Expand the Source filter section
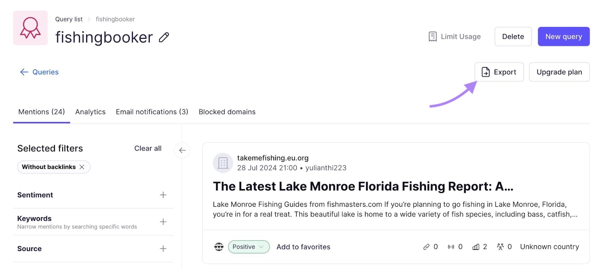This screenshot has height=269, width=600. pos(163,249)
